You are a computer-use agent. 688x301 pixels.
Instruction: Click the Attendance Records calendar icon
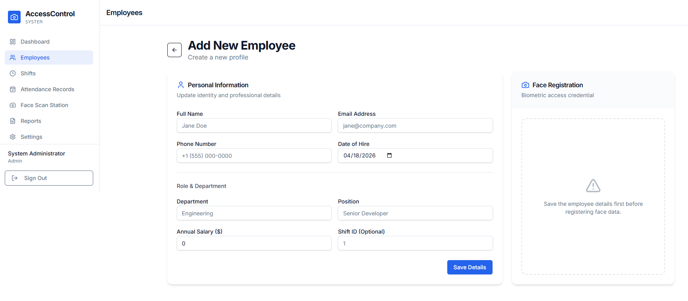pyautogui.click(x=13, y=89)
